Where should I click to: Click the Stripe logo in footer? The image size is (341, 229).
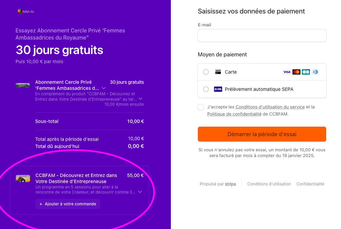[x=230, y=184]
